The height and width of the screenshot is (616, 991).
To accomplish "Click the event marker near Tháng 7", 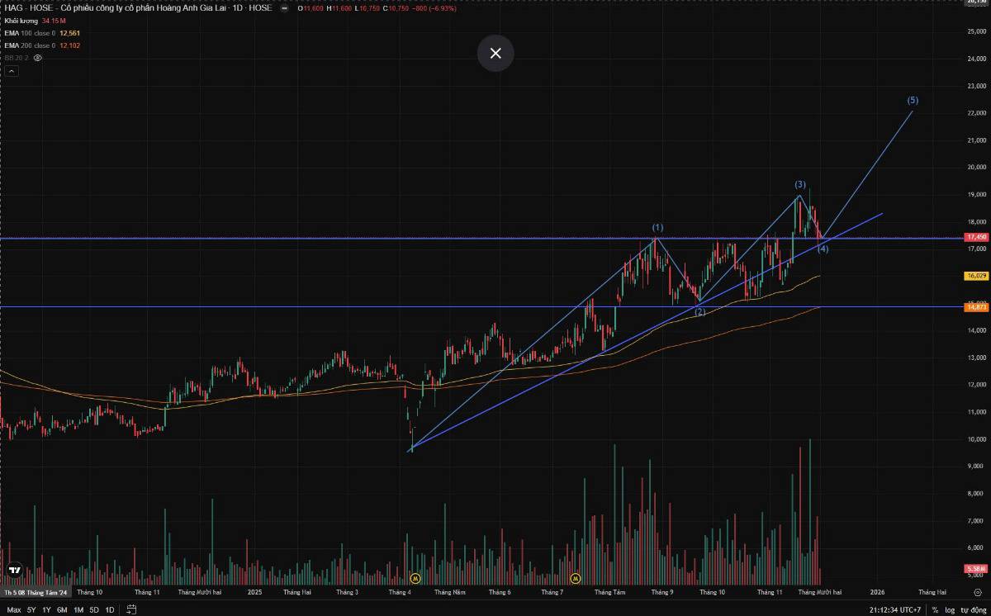I will tap(576, 579).
